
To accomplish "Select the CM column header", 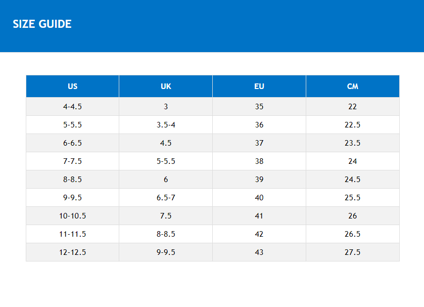I will point(352,86).
